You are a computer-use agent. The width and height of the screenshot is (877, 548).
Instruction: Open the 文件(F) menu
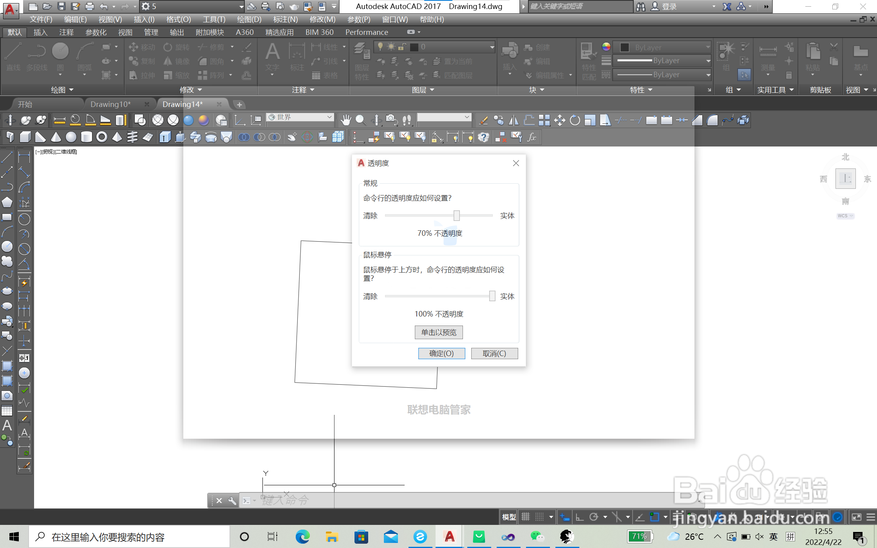point(41,19)
